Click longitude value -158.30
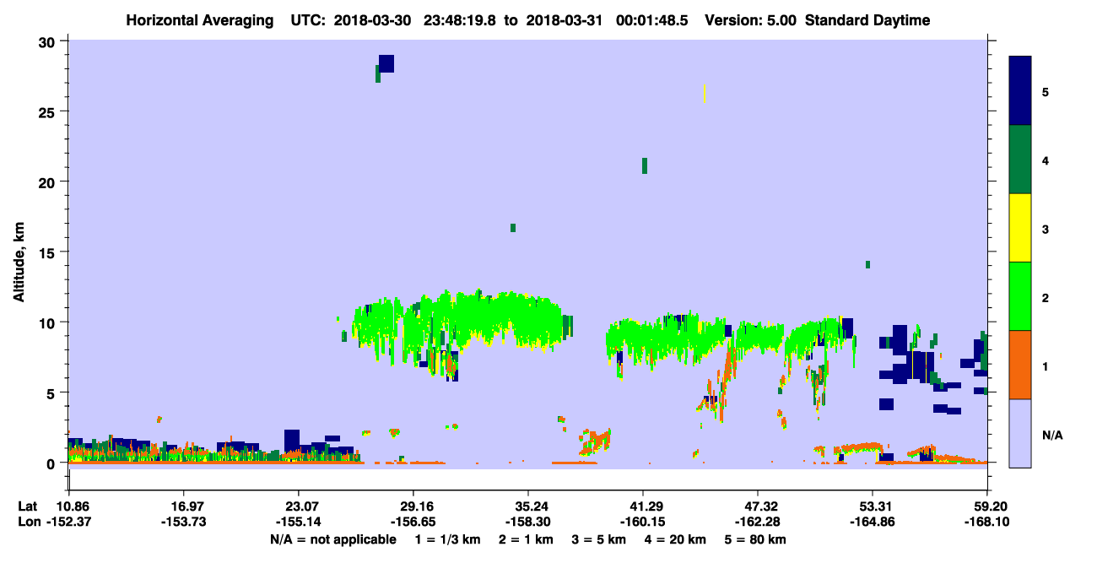The image size is (1097, 563). [x=528, y=522]
